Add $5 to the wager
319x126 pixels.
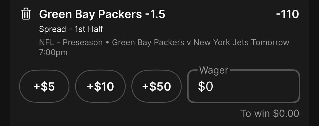44,86
